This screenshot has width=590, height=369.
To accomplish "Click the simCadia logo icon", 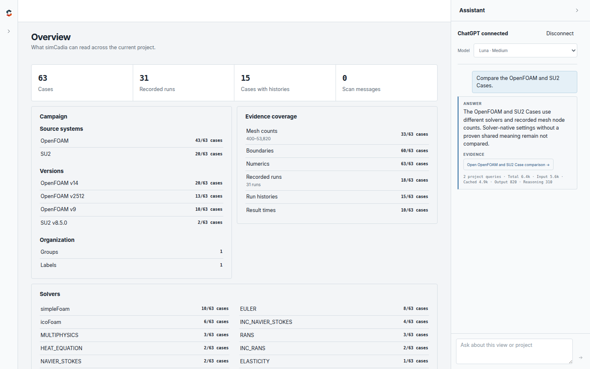I will coord(9,13).
